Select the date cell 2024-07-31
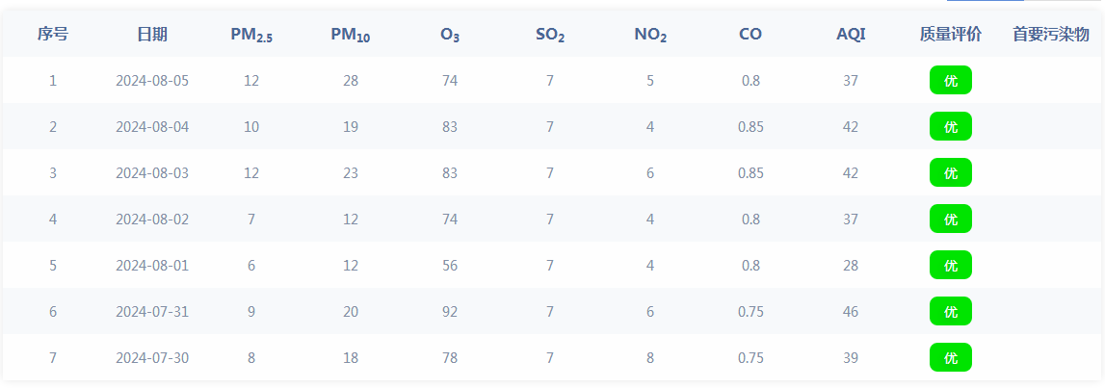Screen dimensions: 1105x388 click(x=152, y=312)
